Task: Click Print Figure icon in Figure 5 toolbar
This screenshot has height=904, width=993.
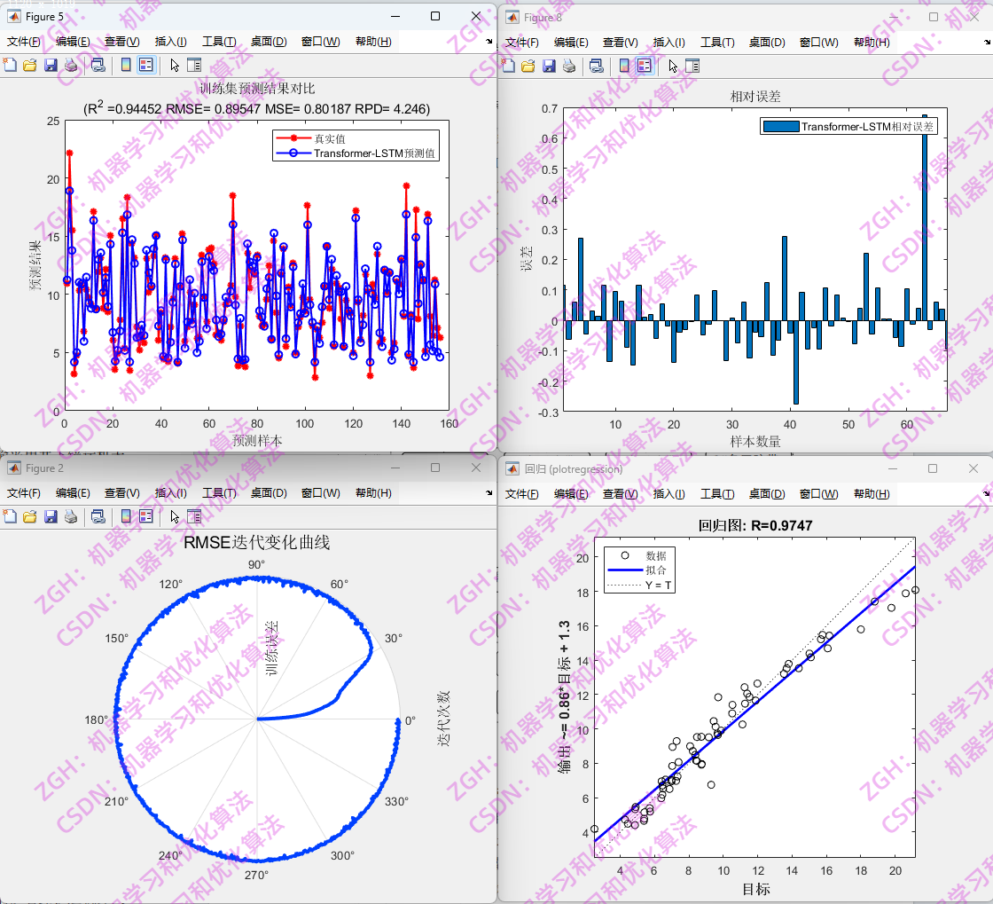Action: point(71,65)
